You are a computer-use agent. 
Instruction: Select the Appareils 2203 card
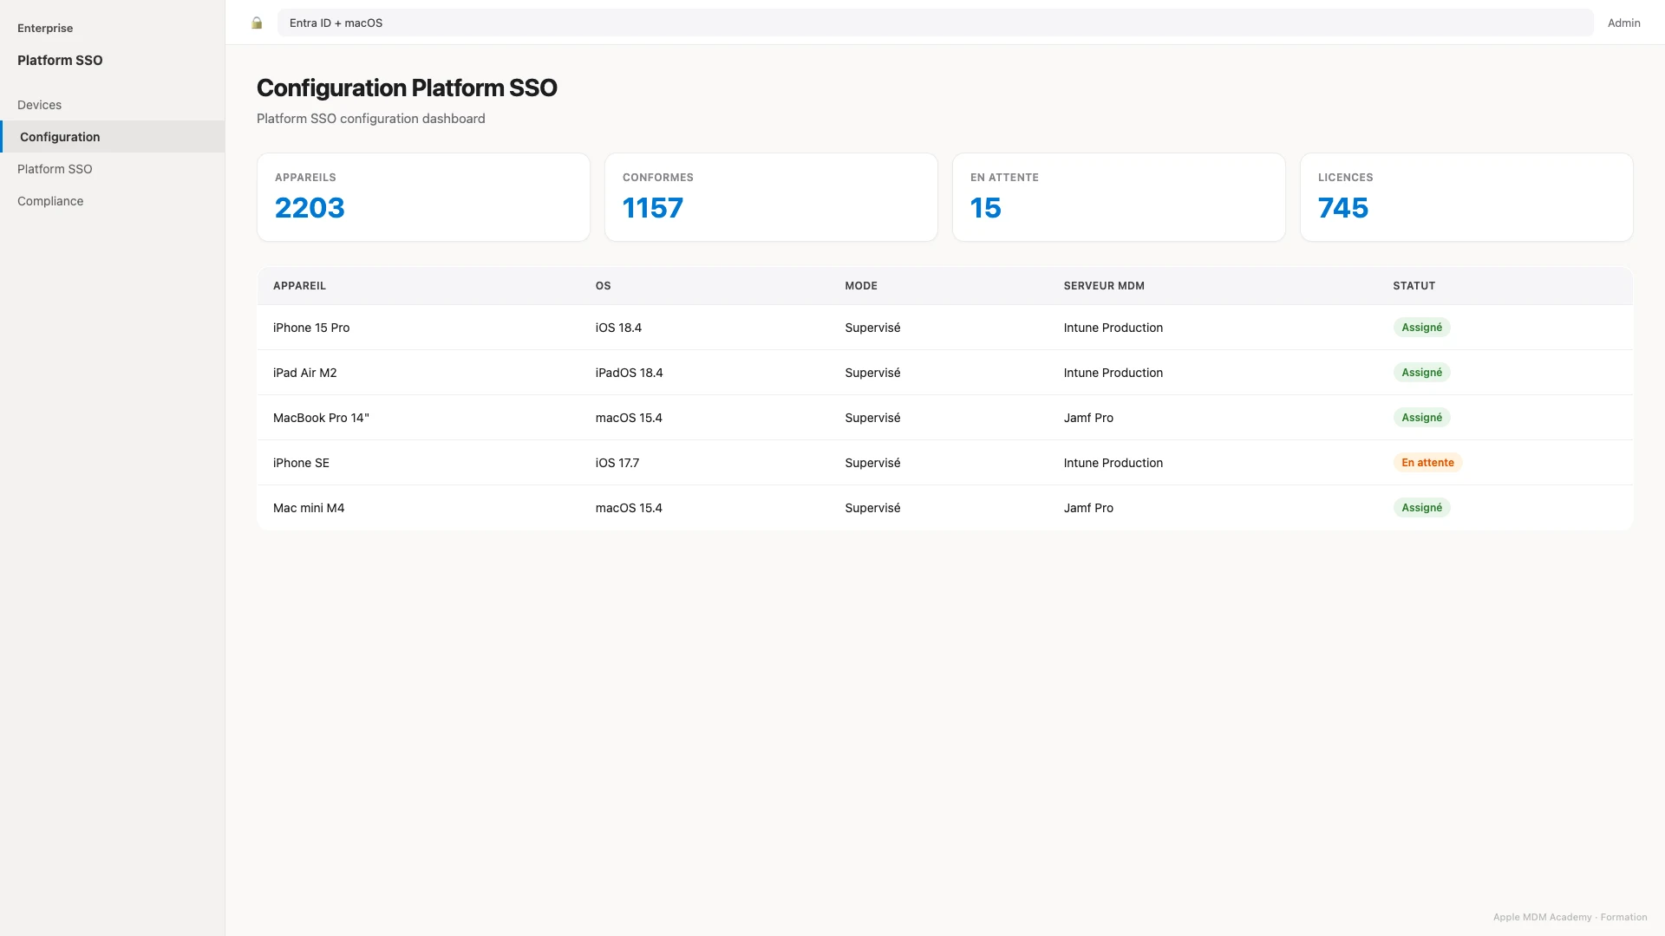[x=423, y=198]
